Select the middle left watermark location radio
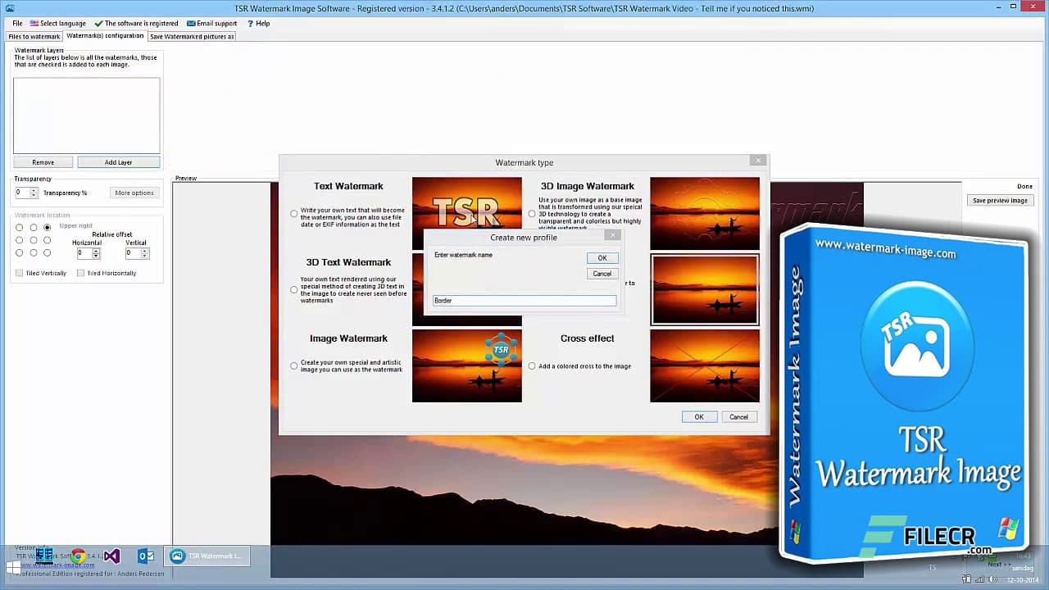The image size is (1049, 590). (20, 240)
